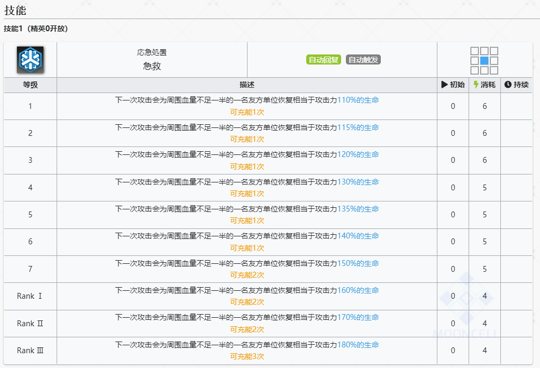
Task: Click the gray 自动触发 tag
Action: coord(363,60)
